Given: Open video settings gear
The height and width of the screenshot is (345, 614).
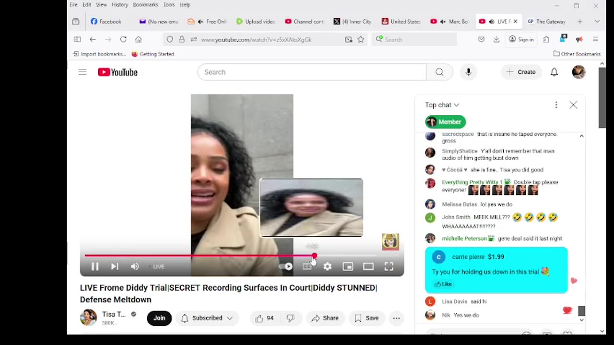Looking at the screenshot, I should click(327, 266).
